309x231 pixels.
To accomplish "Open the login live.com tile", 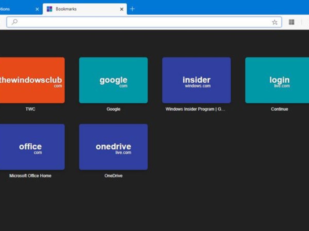I will [x=277, y=80].
